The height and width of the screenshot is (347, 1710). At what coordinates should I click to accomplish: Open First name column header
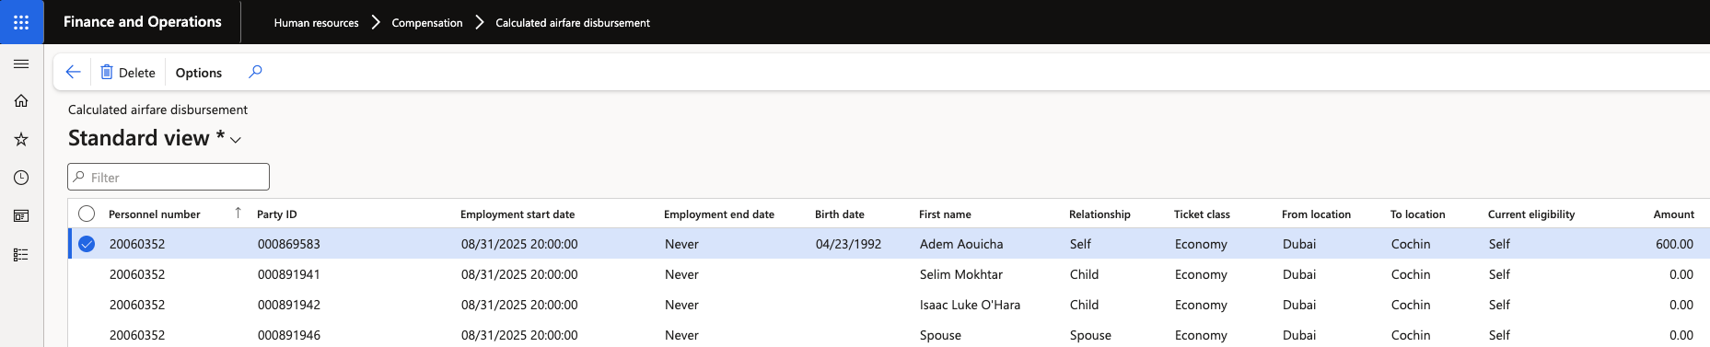click(x=945, y=214)
